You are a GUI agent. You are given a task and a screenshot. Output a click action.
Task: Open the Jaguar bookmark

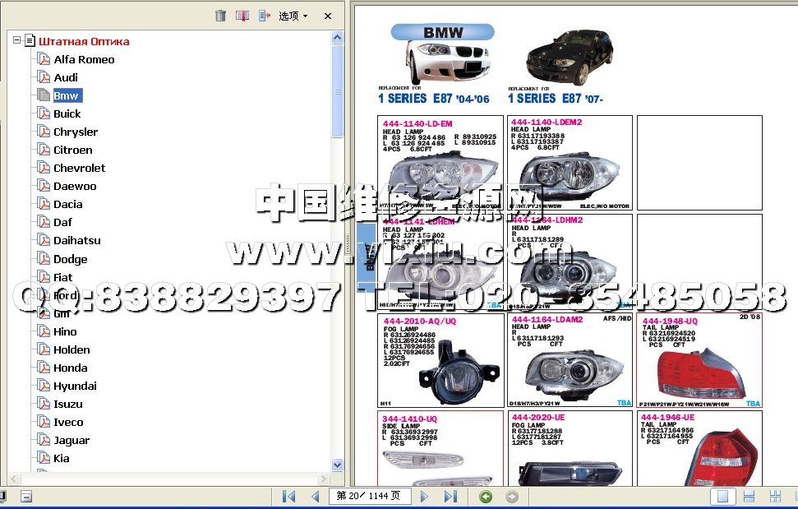pos(71,440)
